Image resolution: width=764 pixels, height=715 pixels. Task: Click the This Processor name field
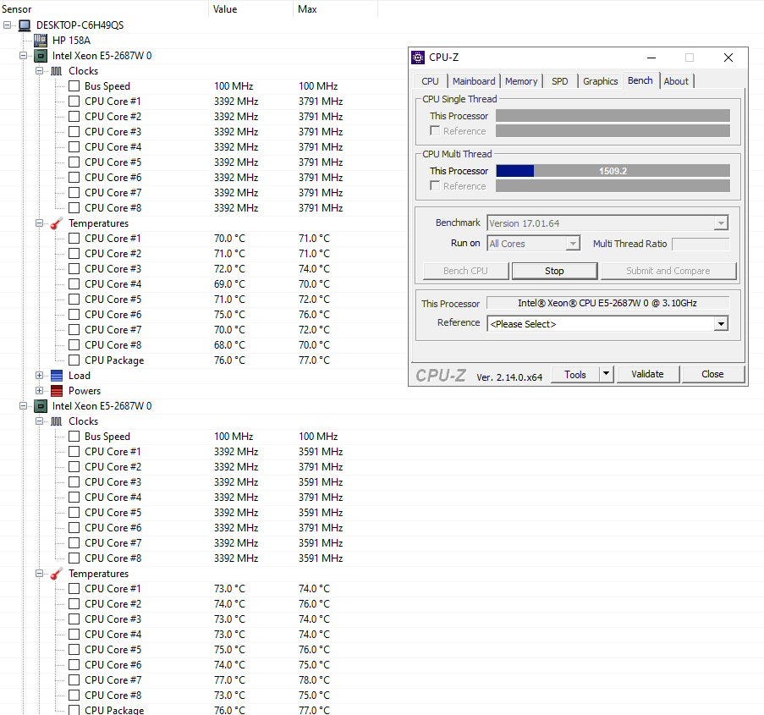tap(607, 303)
